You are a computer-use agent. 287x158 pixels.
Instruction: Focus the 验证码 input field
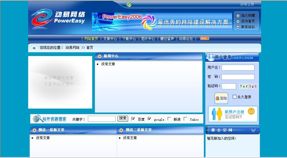(x=229, y=86)
